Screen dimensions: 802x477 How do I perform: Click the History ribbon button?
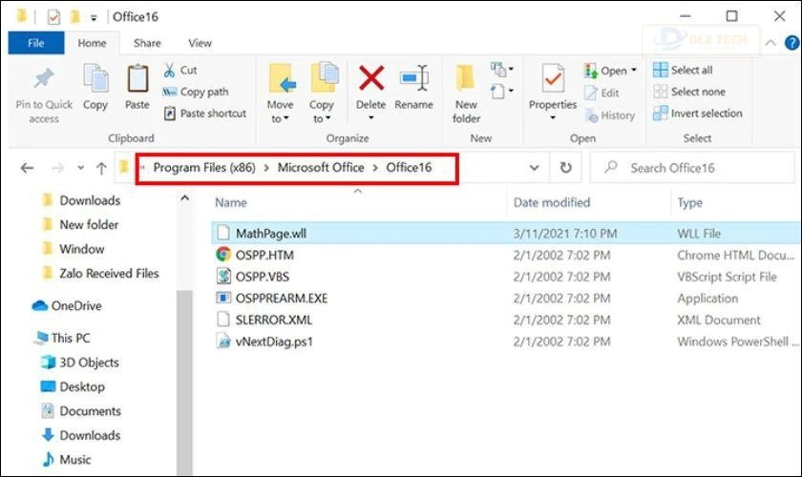tap(610, 115)
